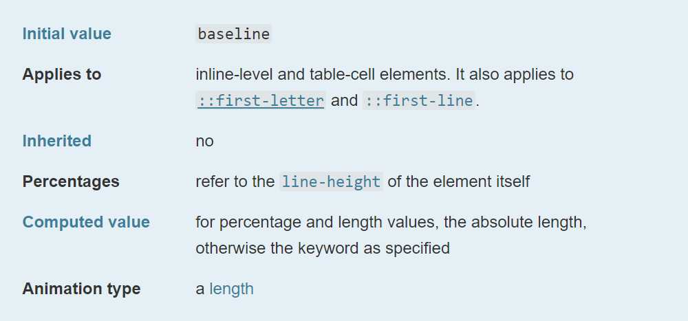688x321 pixels.
Task: Click the Percentages row label
Action: [x=71, y=181]
